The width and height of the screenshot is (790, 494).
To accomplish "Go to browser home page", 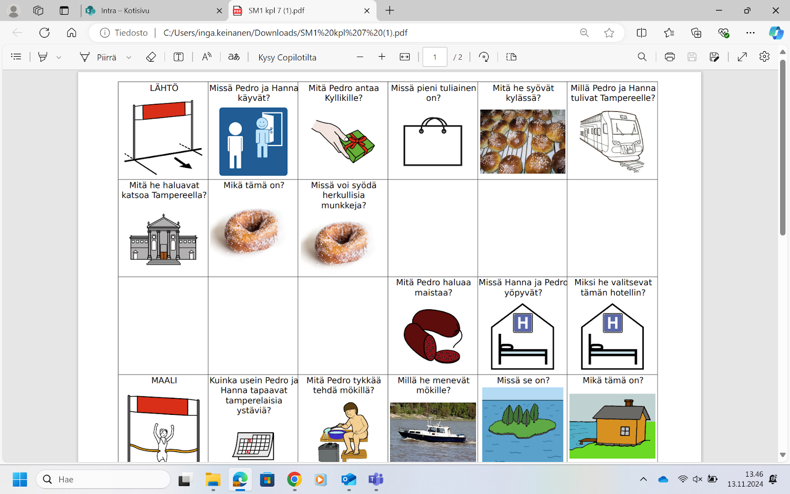I will (72, 33).
